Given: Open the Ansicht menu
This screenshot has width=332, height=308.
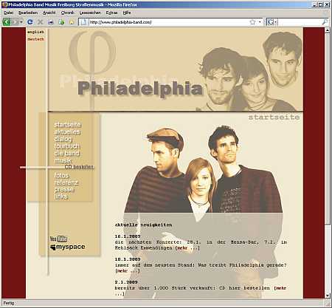Looking at the screenshot, I should click(49, 13).
